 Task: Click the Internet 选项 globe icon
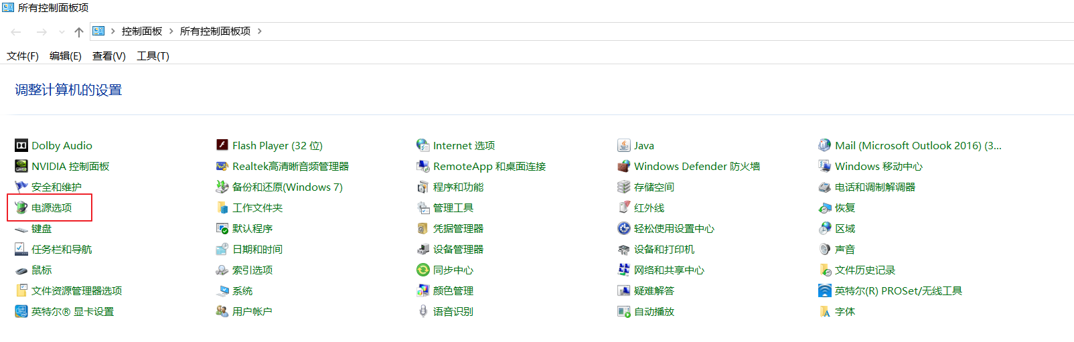[x=423, y=145]
